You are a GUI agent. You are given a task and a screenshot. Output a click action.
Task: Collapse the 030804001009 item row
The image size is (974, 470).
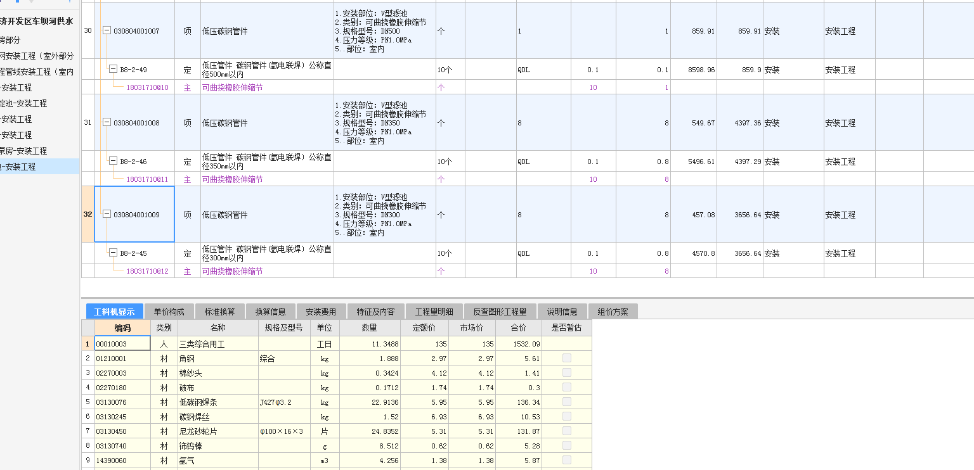click(107, 215)
